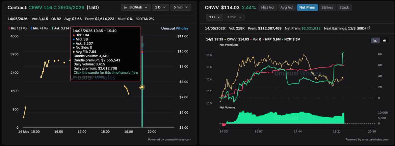Select the Stock tab
This screenshot has height=146, width=395.
344,7
